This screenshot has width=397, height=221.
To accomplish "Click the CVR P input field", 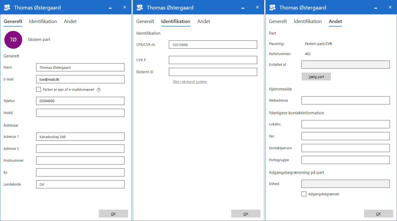I will tap(213, 60).
